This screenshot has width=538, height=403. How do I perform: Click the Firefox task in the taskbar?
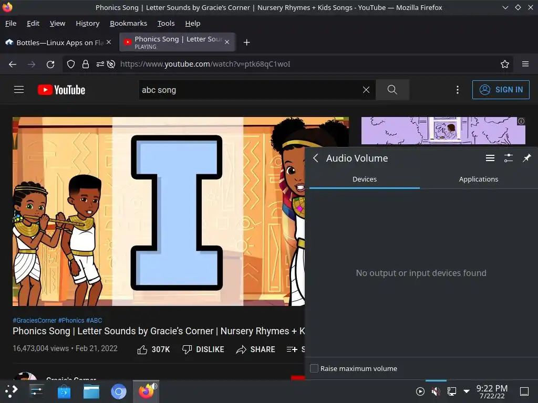147,391
